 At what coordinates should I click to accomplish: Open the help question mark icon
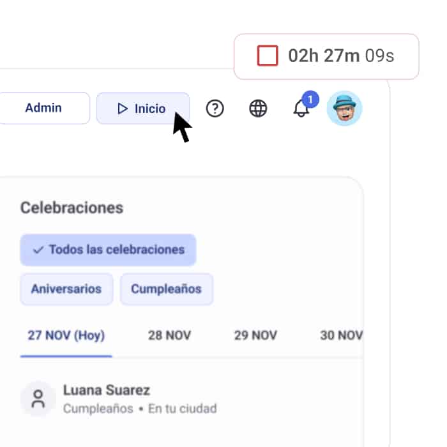215,109
